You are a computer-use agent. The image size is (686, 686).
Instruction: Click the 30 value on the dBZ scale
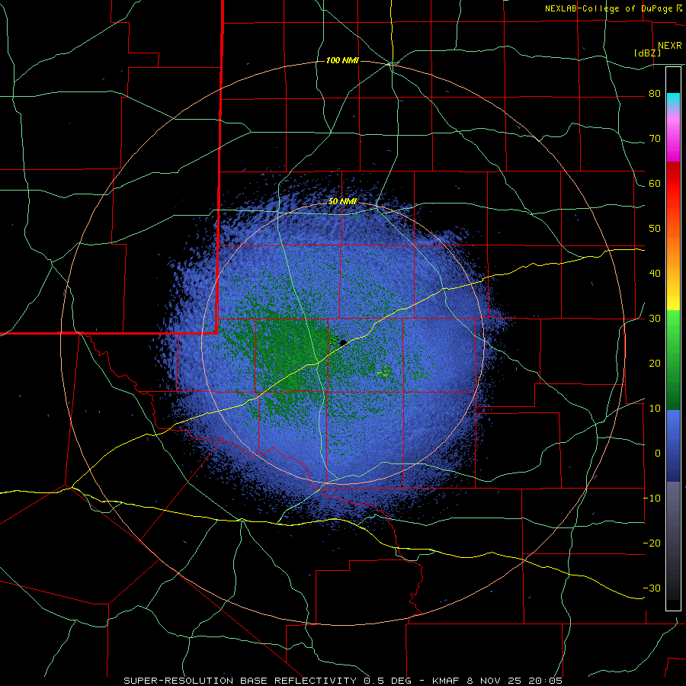point(655,319)
